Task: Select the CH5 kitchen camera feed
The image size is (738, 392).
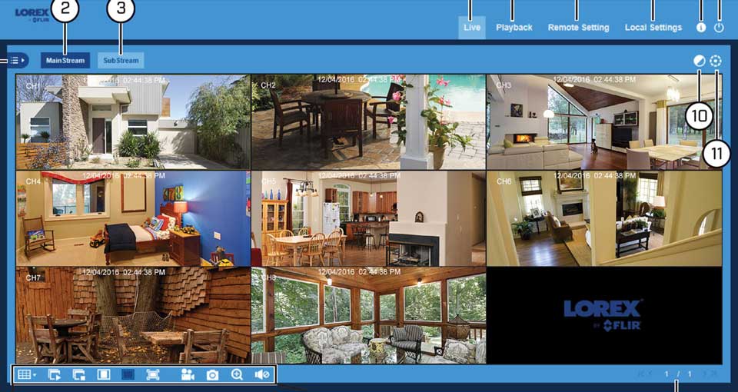Action: [368, 218]
